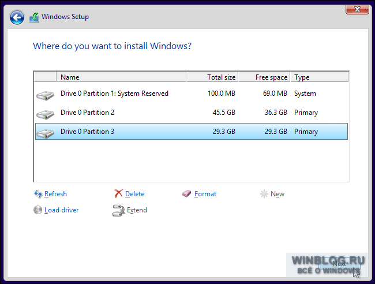Image resolution: width=375 pixels, height=284 pixels.
Task: Click the disc Load driver icon
Action: tap(37, 210)
